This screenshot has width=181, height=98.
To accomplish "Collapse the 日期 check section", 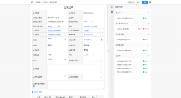I will 149,56.
